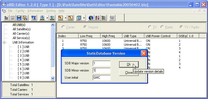Click the DiSEqC 1.0 column header

(188, 36)
